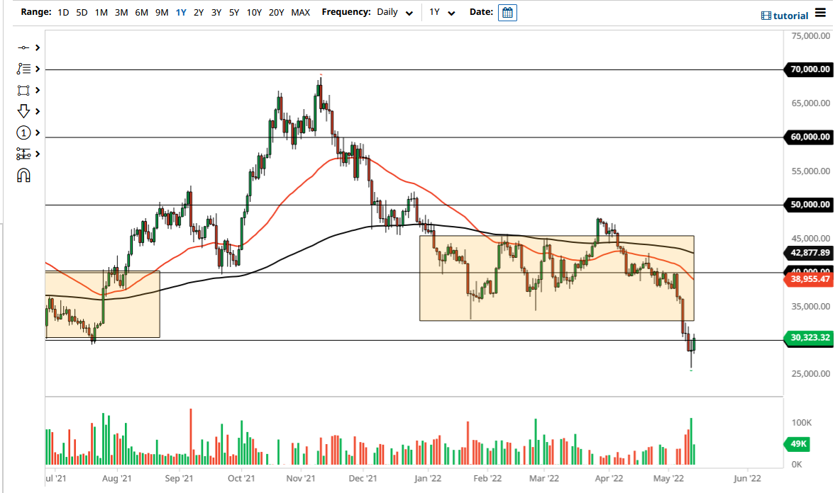The width and height of the screenshot is (840, 493).
Task: Open the 1Y comparison period dropdown
Action: (x=443, y=12)
